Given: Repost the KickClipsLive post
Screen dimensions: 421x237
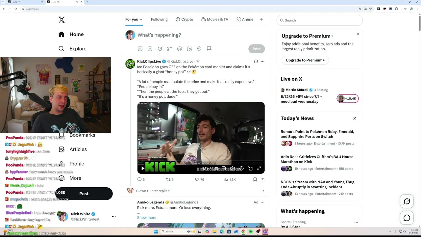Looking at the screenshot, I should 170,179.
